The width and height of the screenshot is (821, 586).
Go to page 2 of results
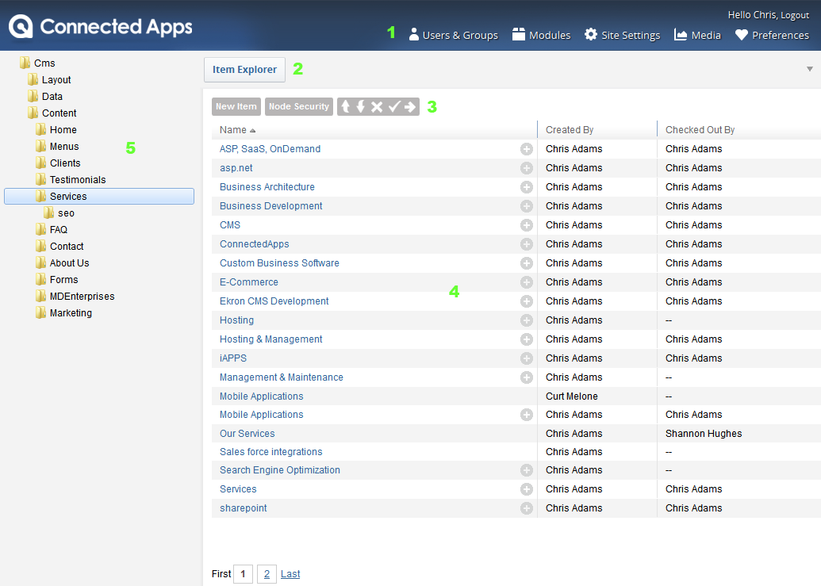267,574
